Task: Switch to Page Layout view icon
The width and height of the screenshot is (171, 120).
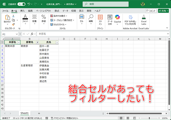Action: (x=128, y=118)
